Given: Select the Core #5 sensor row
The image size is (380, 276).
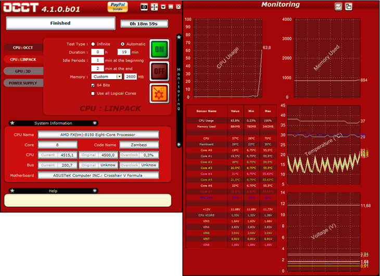Looking at the screenshot, I should [231, 180].
